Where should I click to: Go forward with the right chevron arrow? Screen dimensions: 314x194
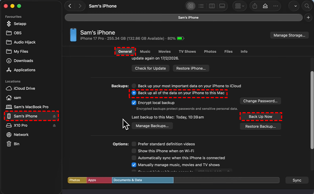point(80,6)
